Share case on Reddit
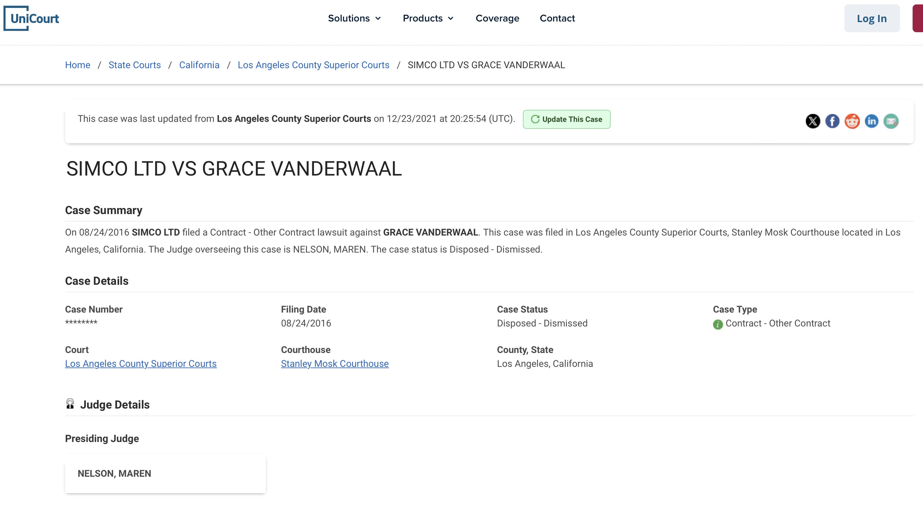The image size is (923, 508). (852, 121)
